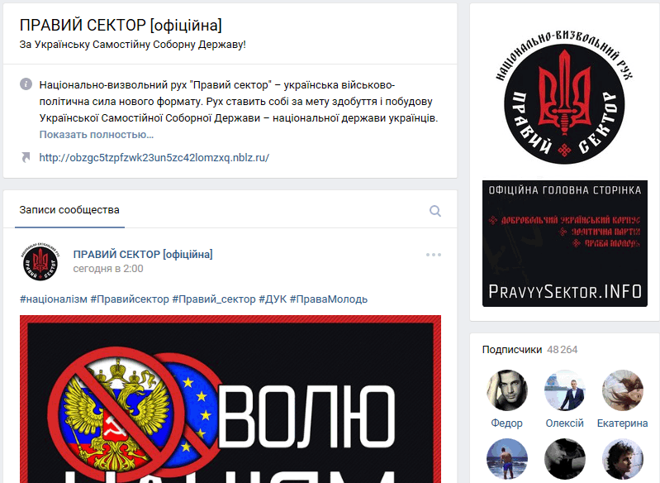Open subscriber Федор's profile avatar
The height and width of the screenshot is (483, 660).
507,390
